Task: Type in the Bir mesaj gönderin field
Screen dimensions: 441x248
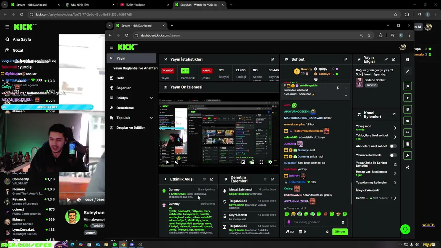Action: coord(315,222)
